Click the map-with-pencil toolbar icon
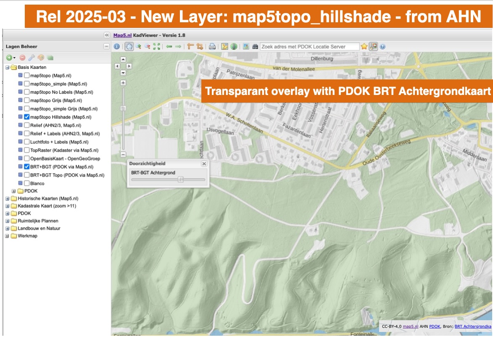This screenshot has width=493, height=337. pos(224,47)
